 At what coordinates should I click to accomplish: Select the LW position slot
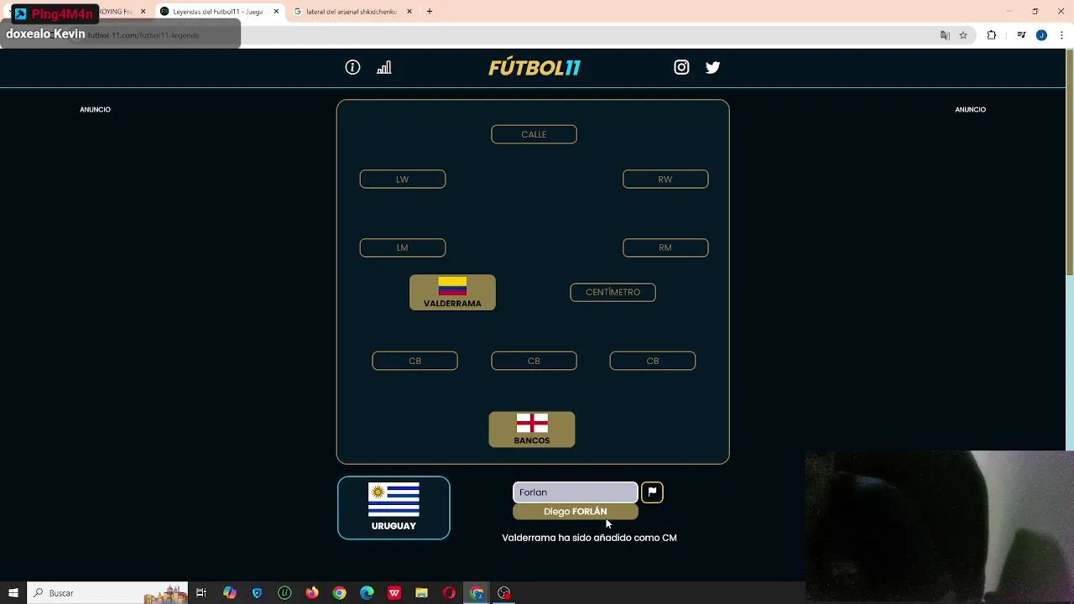(403, 180)
